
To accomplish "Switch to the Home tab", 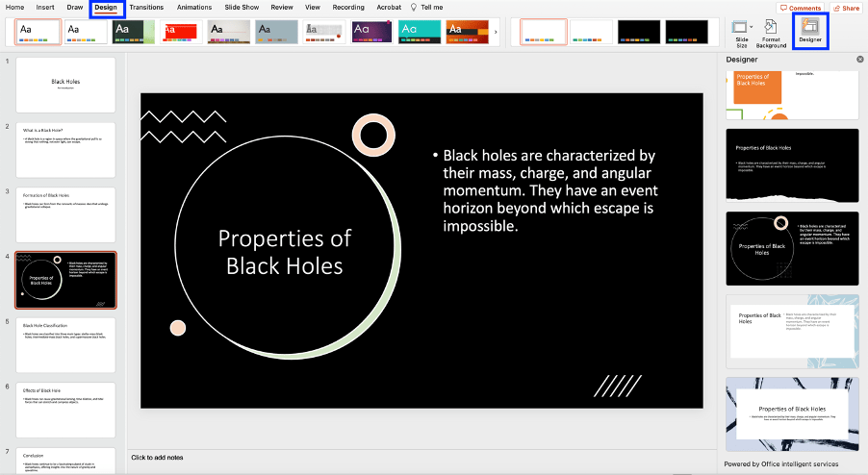I will click(x=15, y=7).
